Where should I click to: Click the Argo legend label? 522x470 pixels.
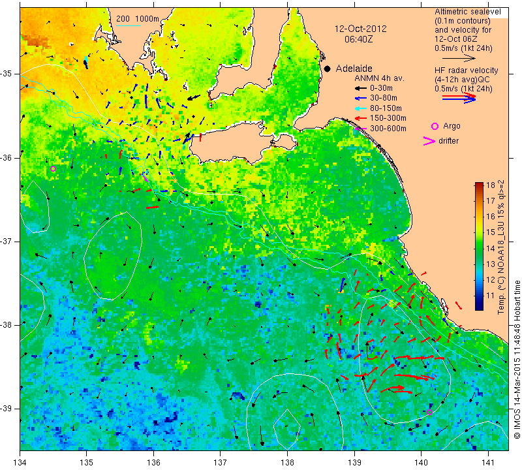(x=452, y=126)
